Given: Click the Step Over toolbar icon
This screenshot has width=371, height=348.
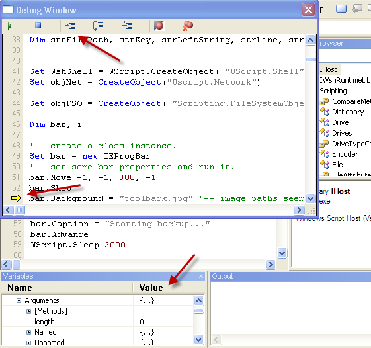Looking at the screenshot, I should click(x=98, y=26).
